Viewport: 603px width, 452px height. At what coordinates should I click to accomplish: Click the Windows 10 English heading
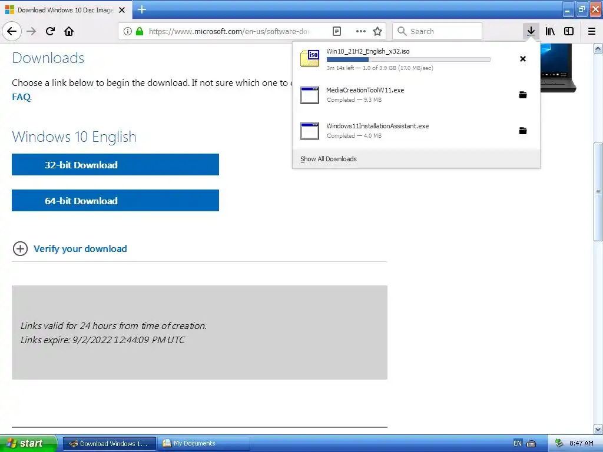point(74,137)
